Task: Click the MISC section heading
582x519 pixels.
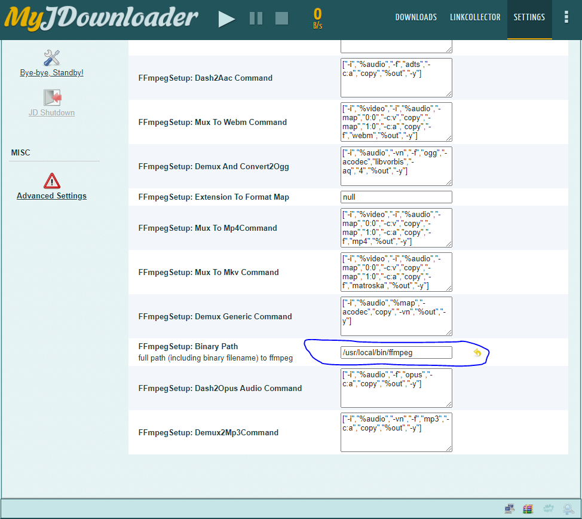Action: coord(21,152)
